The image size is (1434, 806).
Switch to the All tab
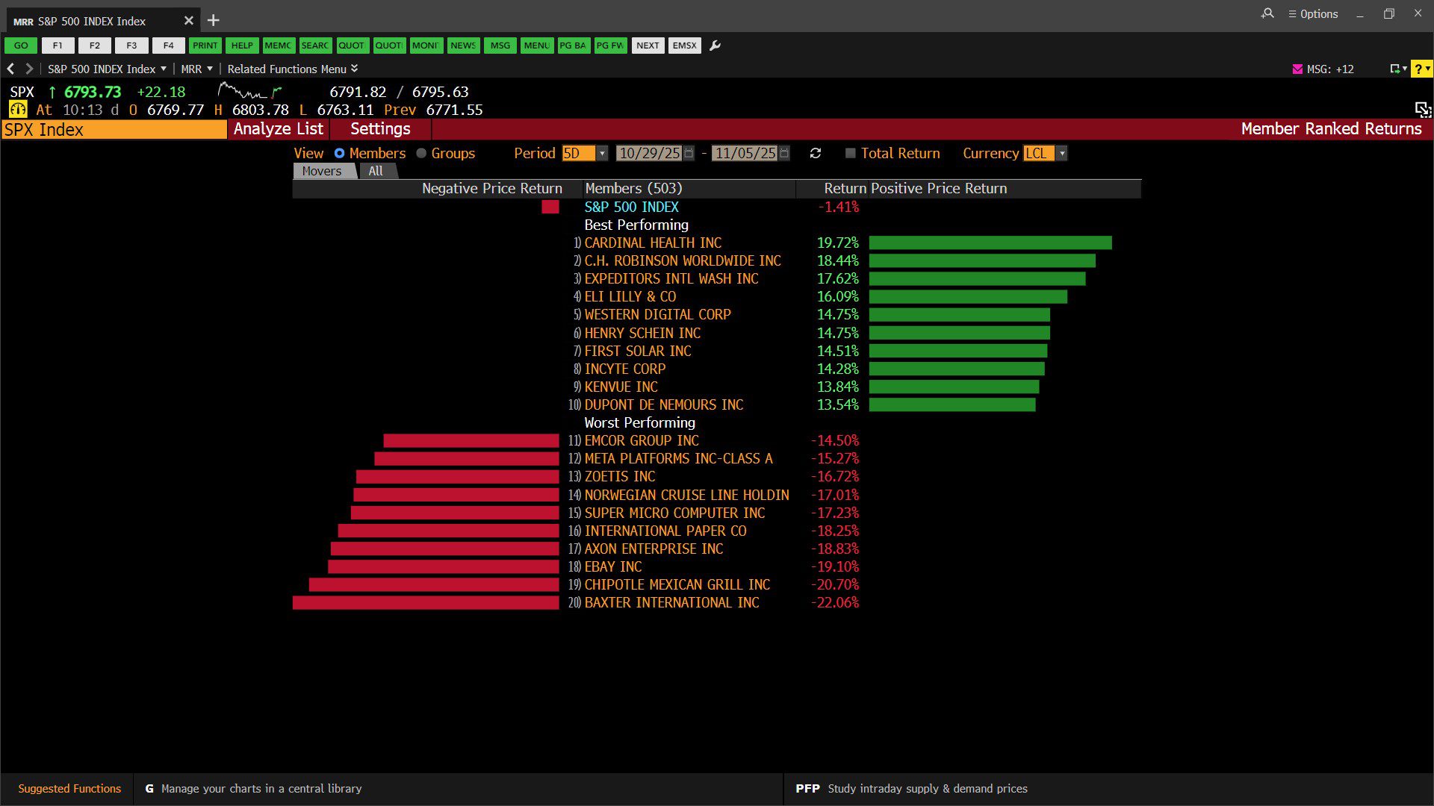tap(376, 171)
